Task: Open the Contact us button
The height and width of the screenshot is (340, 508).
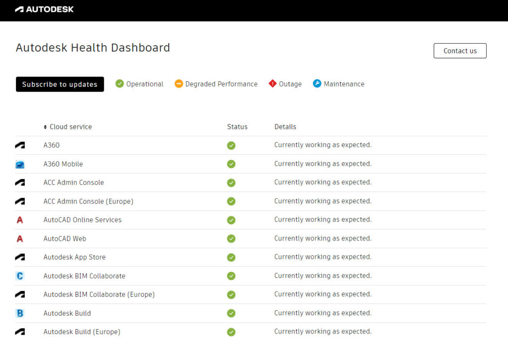Action: pyautogui.click(x=460, y=51)
